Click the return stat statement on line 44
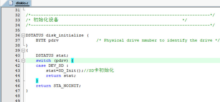Screen dimensions: 220x102 pos(61,76)
